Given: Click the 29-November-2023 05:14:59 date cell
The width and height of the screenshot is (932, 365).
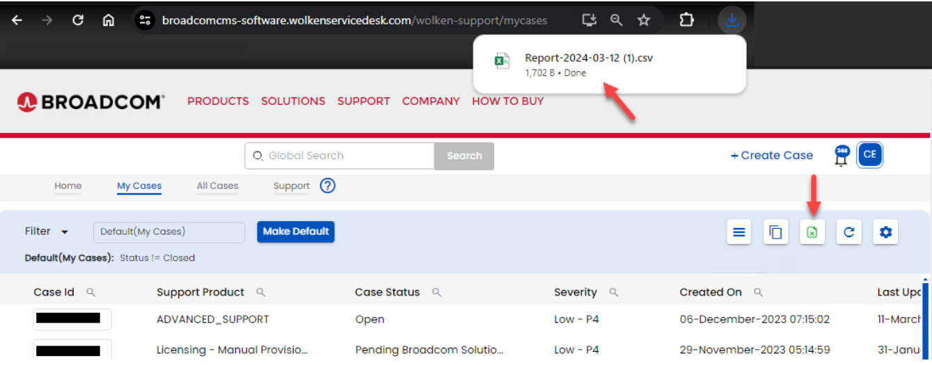Looking at the screenshot, I should tap(755, 350).
